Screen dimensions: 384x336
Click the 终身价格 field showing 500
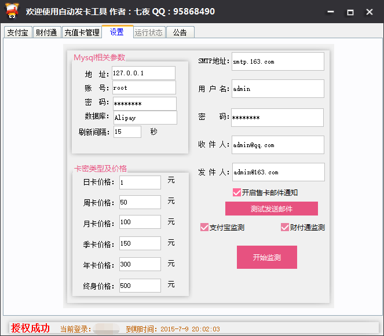coord(140,286)
